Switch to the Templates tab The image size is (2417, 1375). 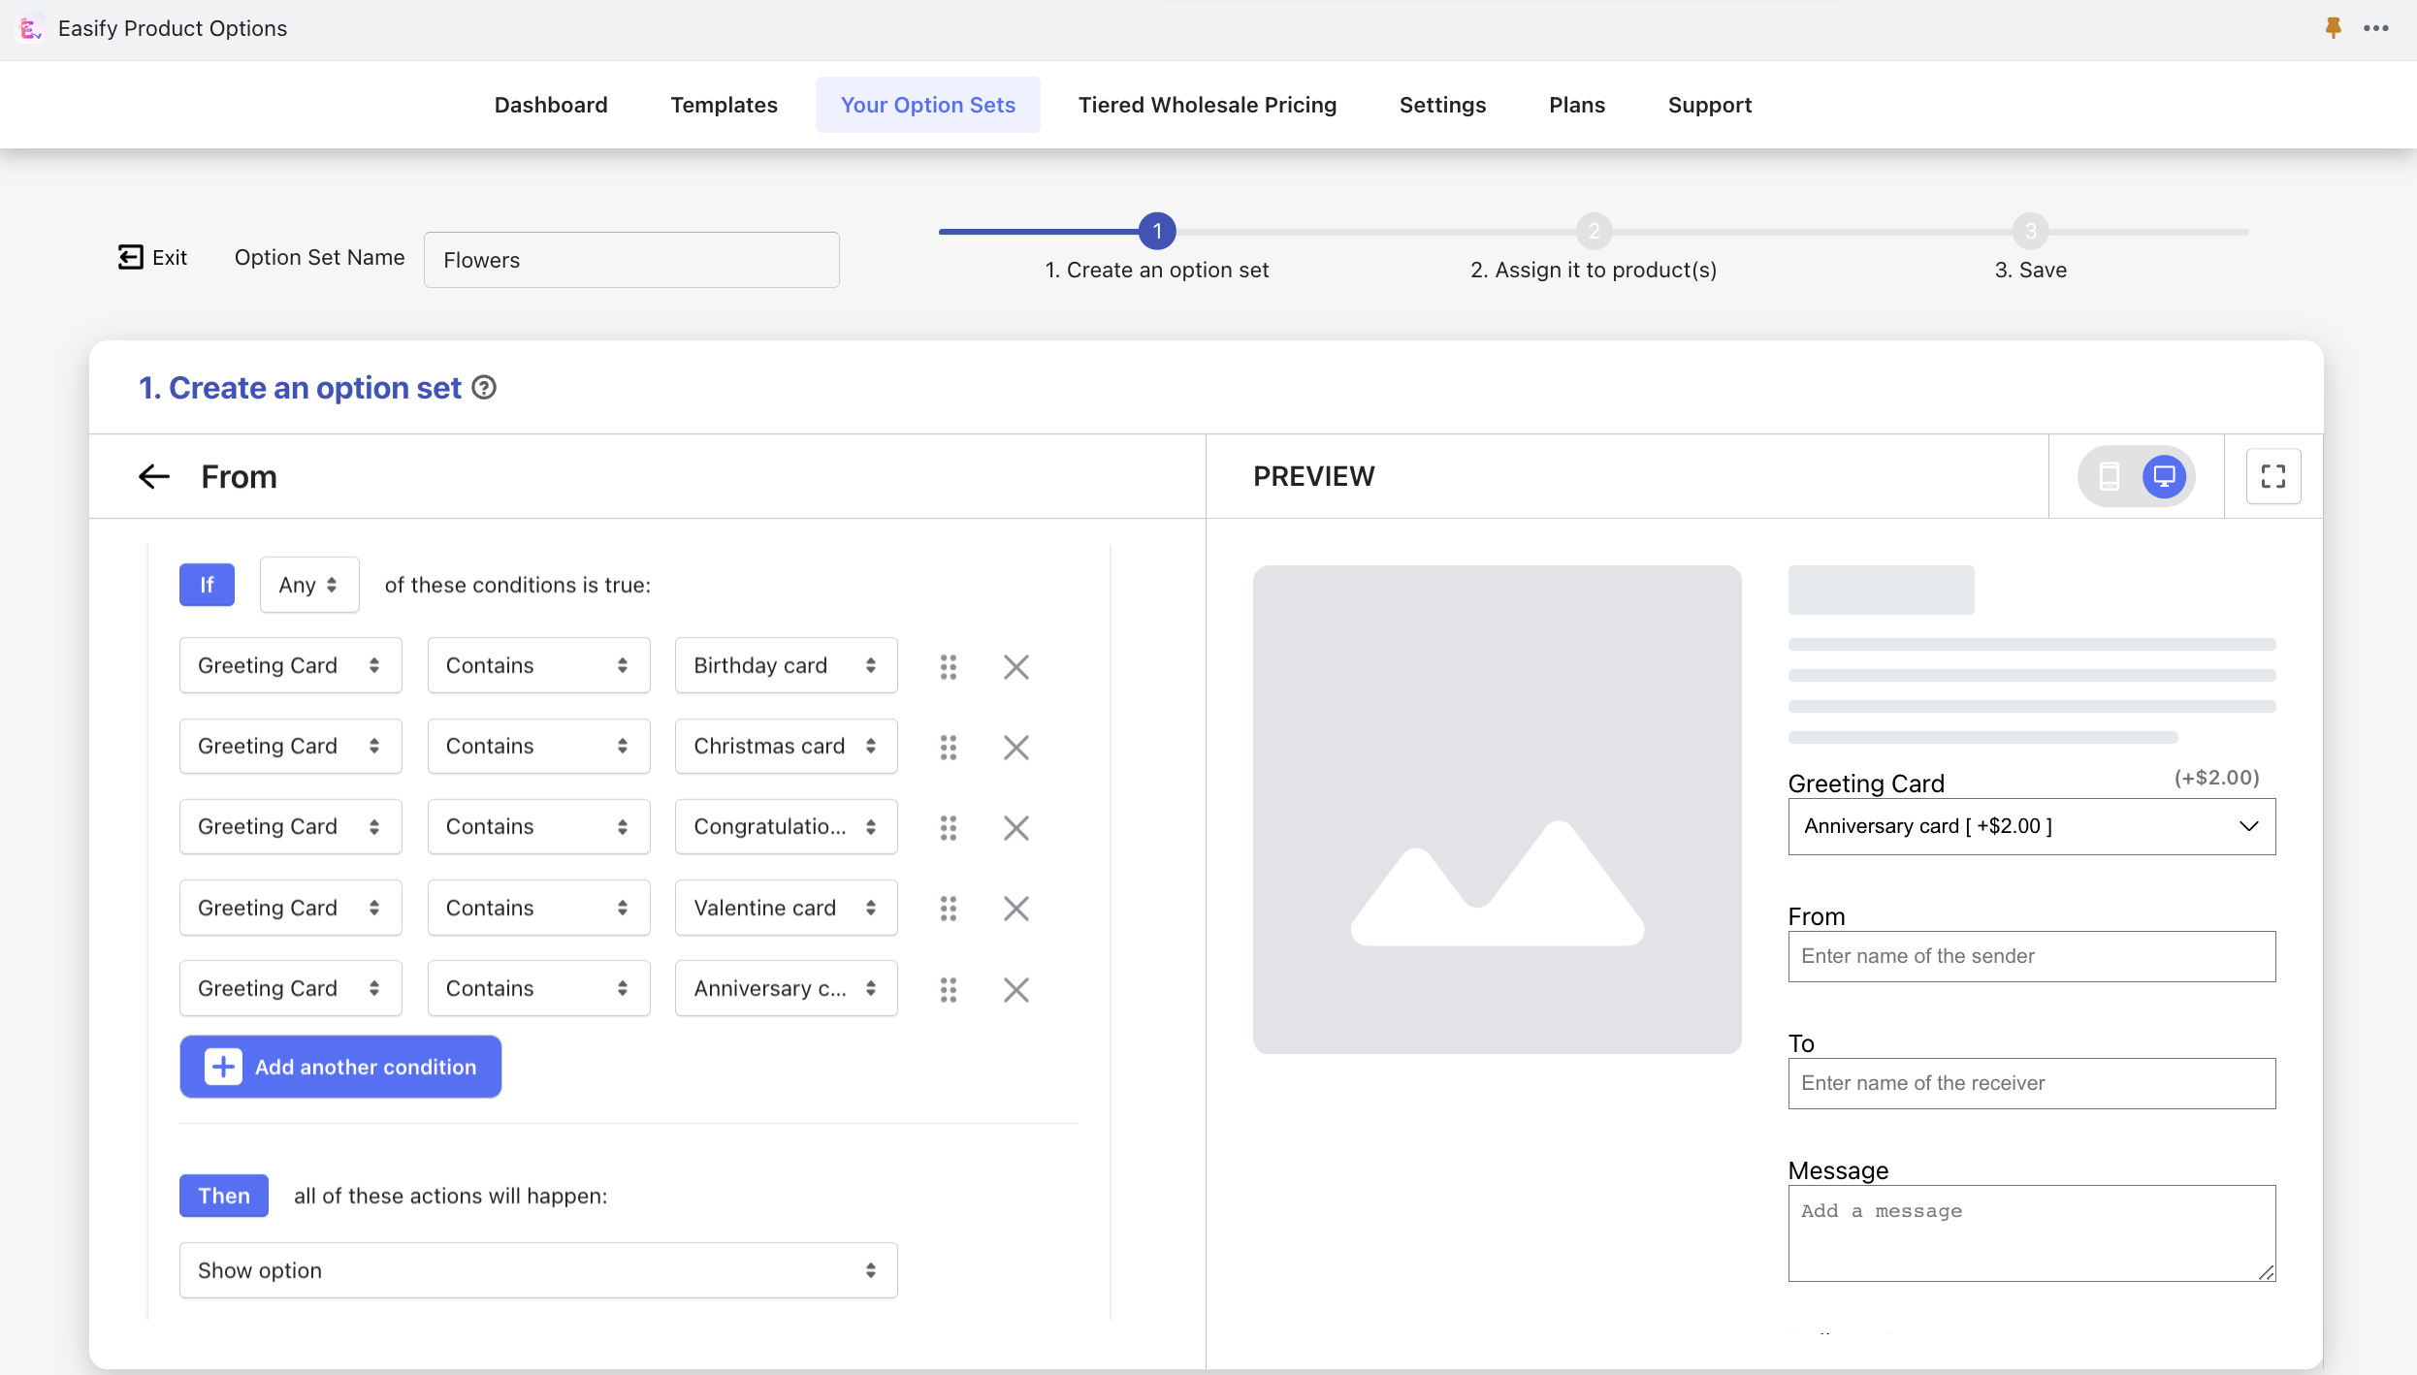[x=724, y=105]
